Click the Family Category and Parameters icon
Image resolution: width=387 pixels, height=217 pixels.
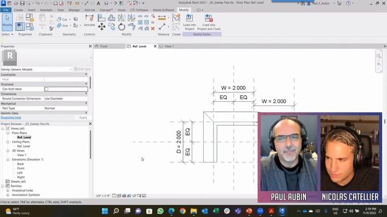click(x=30, y=17)
